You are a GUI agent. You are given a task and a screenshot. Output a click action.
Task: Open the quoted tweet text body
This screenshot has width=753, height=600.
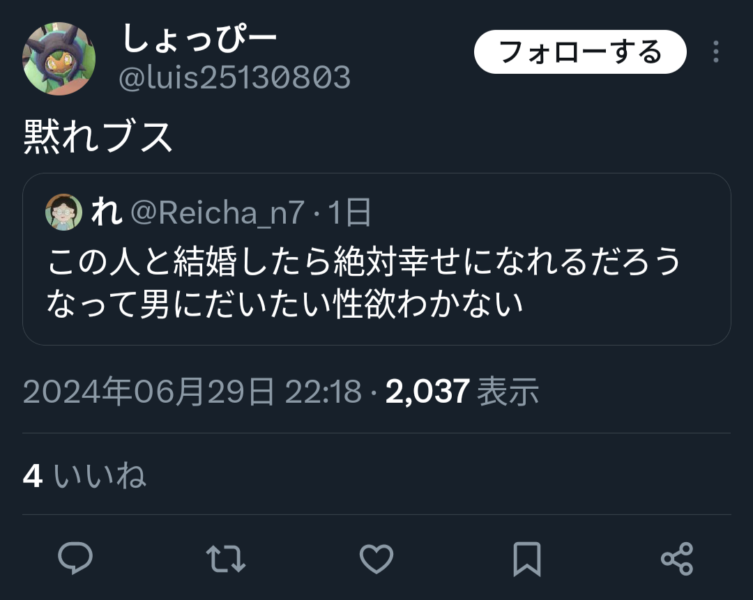363,282
